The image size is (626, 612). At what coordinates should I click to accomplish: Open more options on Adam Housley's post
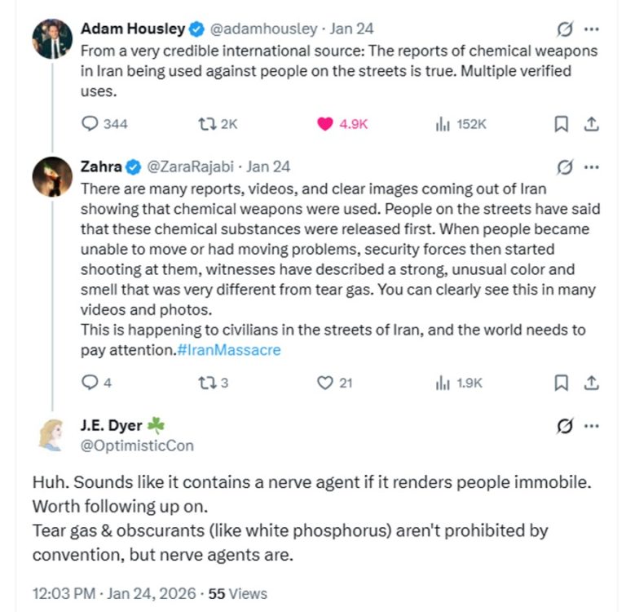click(x=593, y=29)
